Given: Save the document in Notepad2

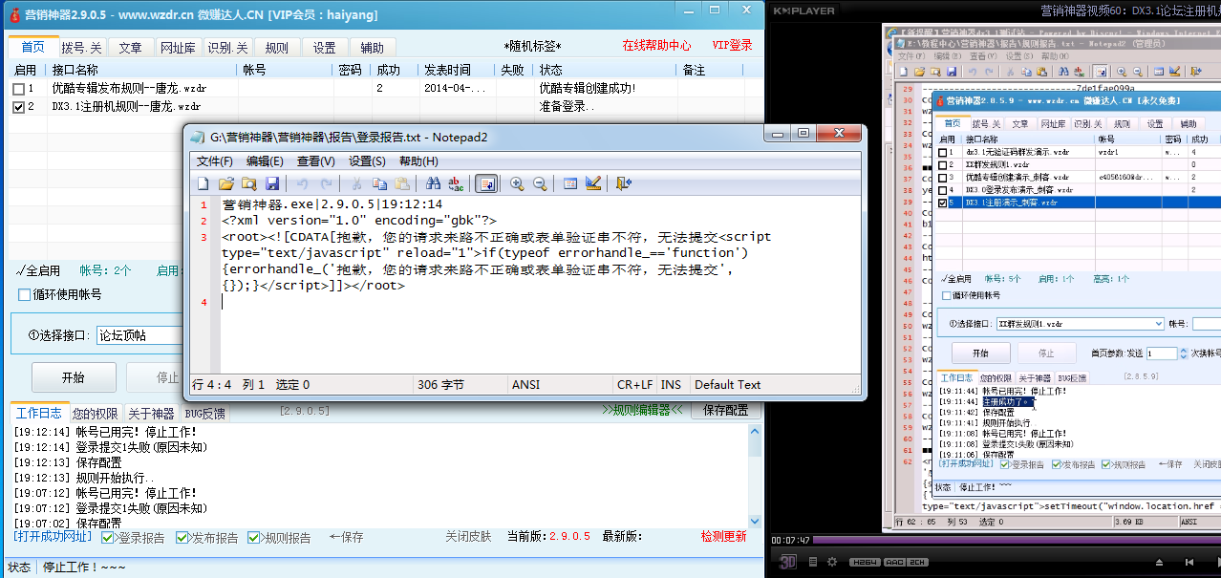Looking at the screenshot, I should (x=273, y=183).
